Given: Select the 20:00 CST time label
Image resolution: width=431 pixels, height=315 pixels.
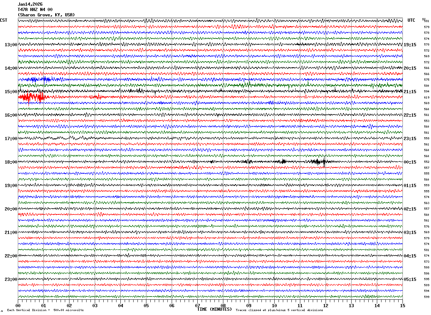Looking at the screenshot, I should click(x=11, y=209).
